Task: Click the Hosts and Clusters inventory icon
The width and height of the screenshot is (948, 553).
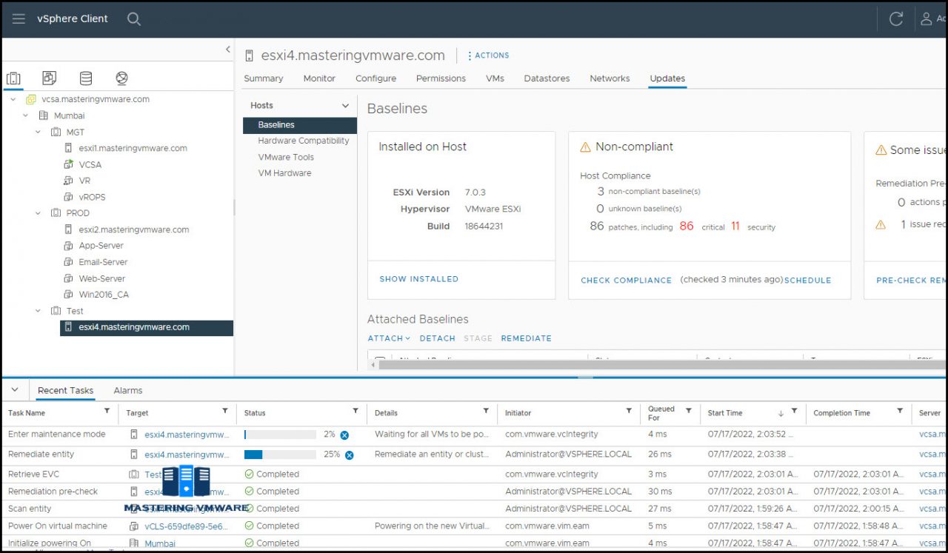Action: 13,78
